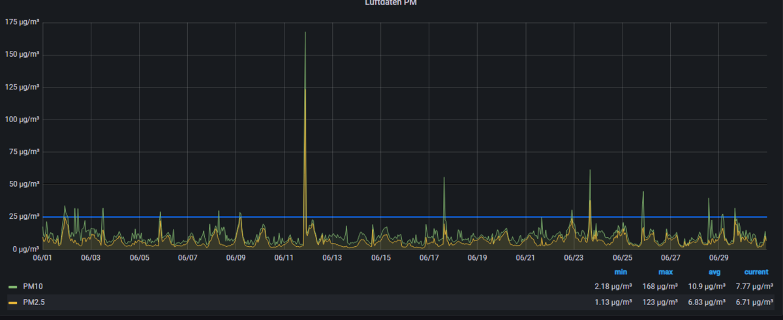Sort legend by the max column
This screenshot has height=320, width=783.
pos(666,272)
